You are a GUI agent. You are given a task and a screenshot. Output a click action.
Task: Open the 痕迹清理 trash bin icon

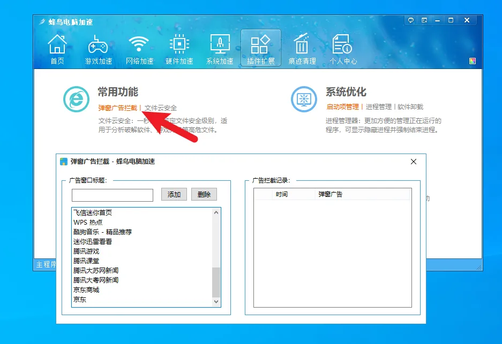point(302,49)
